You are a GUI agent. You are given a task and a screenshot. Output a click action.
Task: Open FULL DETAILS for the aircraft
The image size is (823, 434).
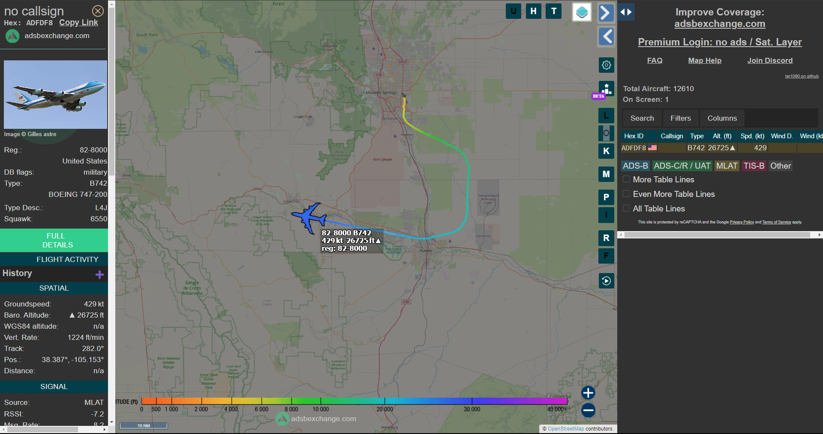pyautogui.click(x=54, y=240)
